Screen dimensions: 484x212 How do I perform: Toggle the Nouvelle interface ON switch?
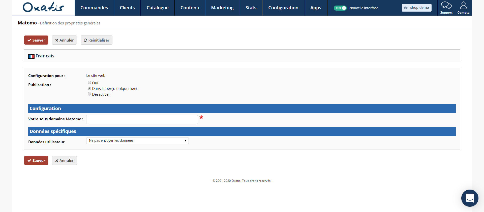click(x=340, y=8)
